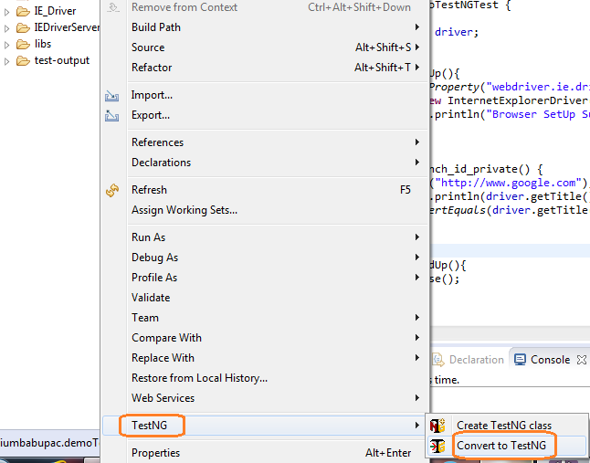Select Team menu entry
Viewport: 590px width, 463px height.
[x=265, y=318]
